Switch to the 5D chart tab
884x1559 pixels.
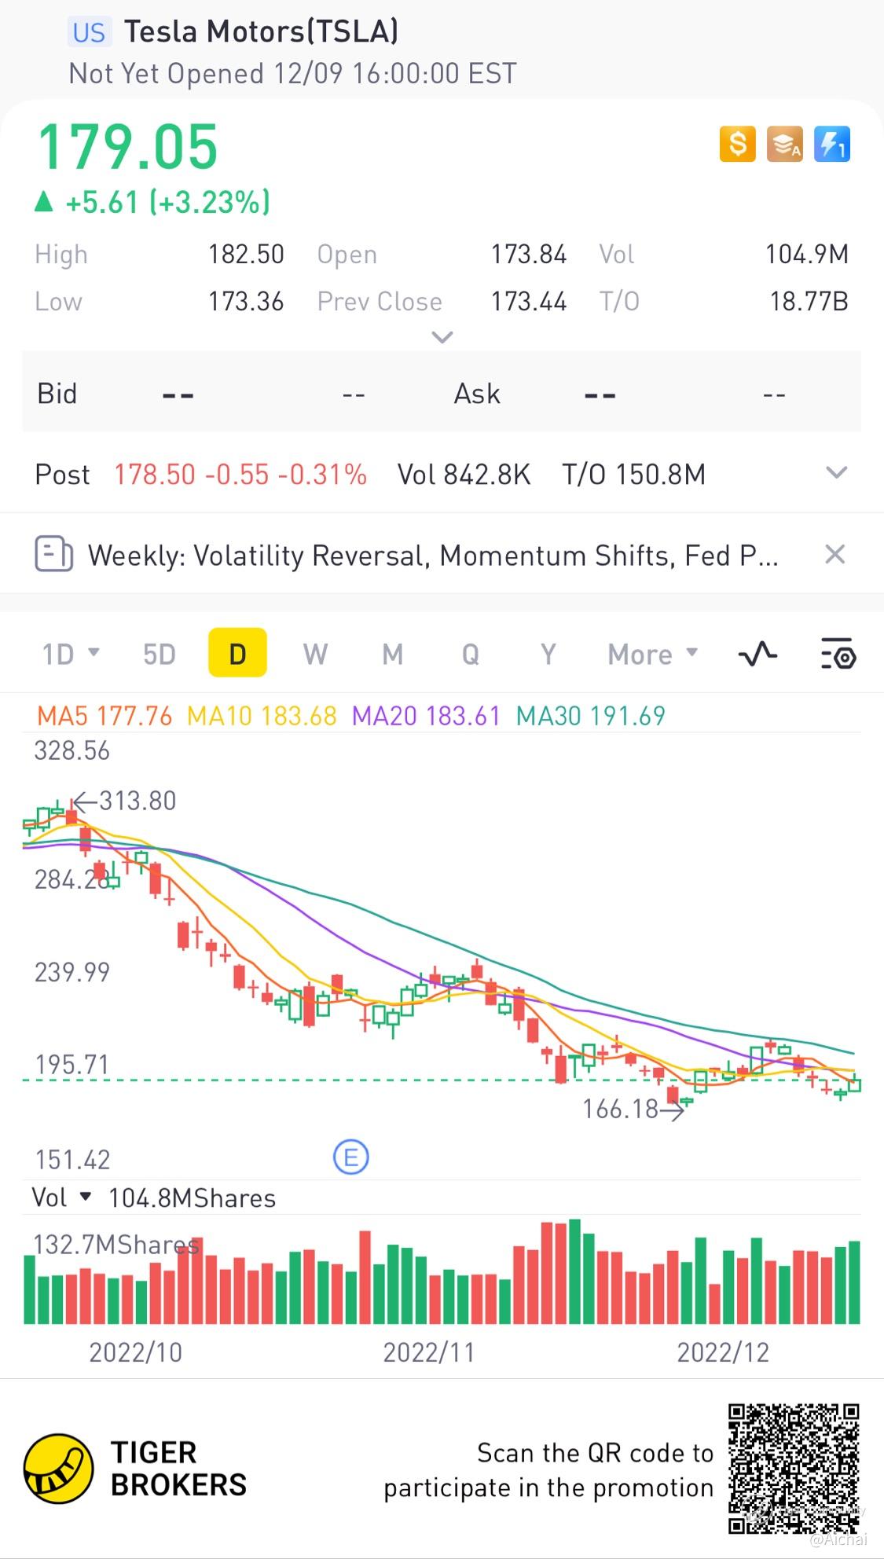159,654
